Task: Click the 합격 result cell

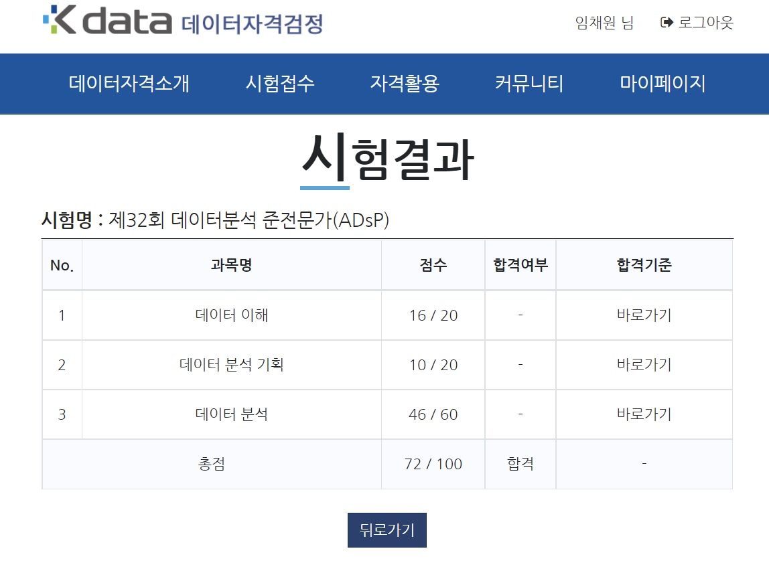Action: [x=520, y=463]
